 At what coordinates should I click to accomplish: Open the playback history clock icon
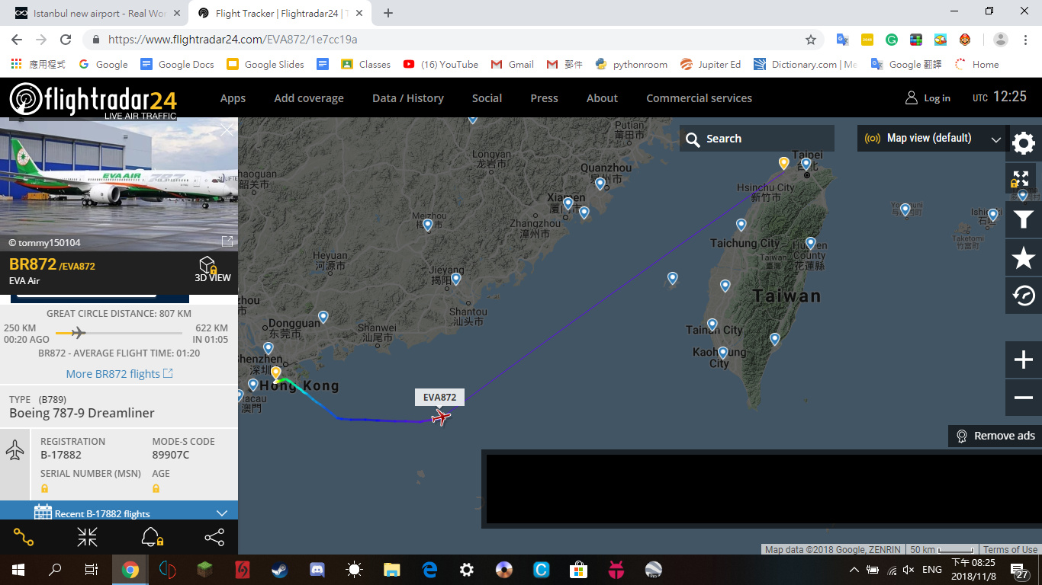tap(1023, 296)
